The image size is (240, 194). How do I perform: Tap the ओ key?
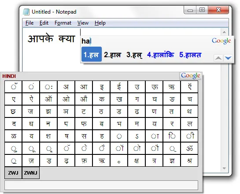tap(66, 99)
